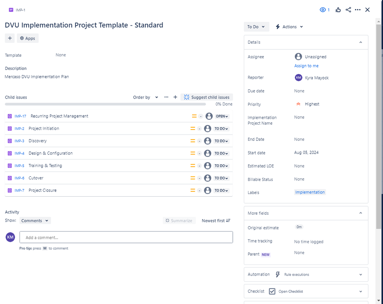Click the story points badge for Discovery

(x=199, y=141)
